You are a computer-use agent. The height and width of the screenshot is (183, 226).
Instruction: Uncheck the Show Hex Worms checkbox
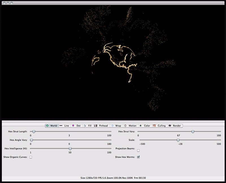138,157
